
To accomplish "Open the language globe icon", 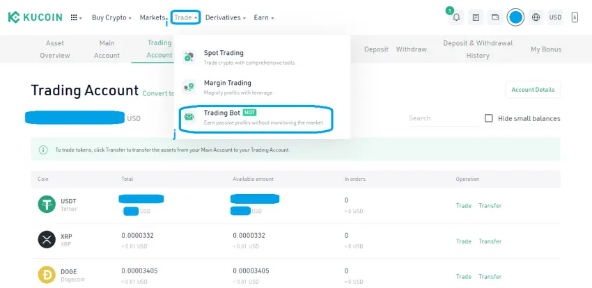I will pos(536,17).
